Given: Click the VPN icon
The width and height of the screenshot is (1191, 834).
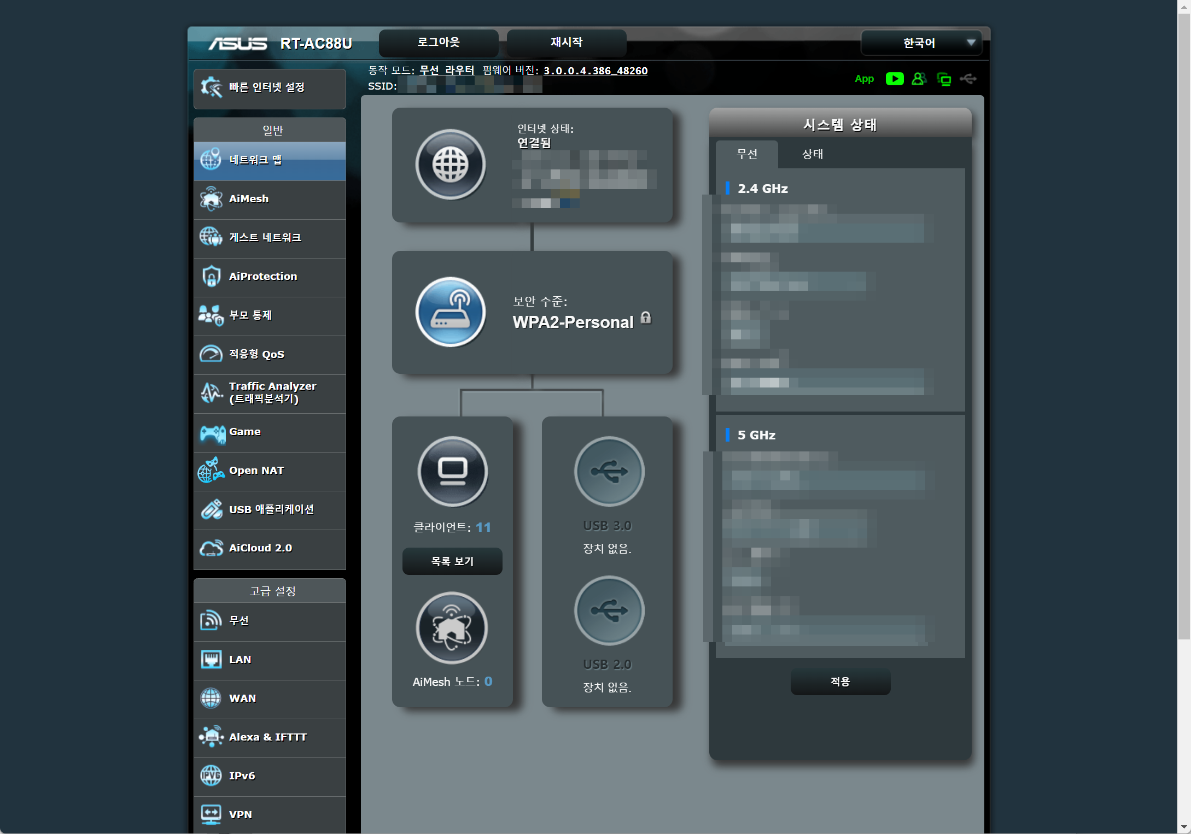Looking at the screenshot, I should pyautogui.click(x=211, y=815).
